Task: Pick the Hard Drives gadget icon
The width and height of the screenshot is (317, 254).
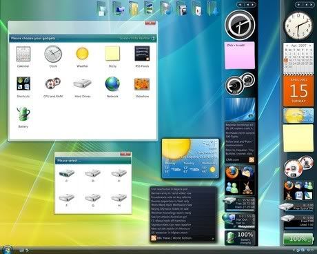Action: (x=82, y=84)
